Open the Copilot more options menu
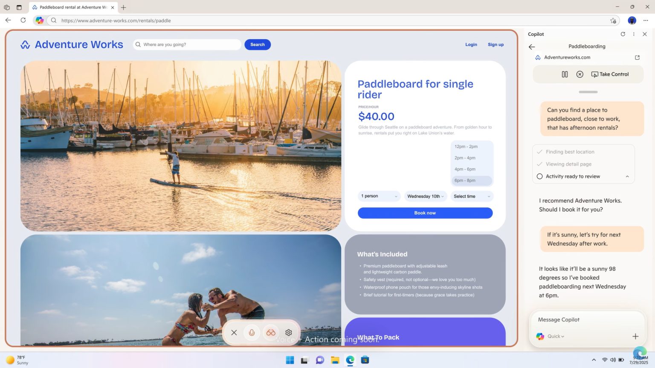 point(634,34)
